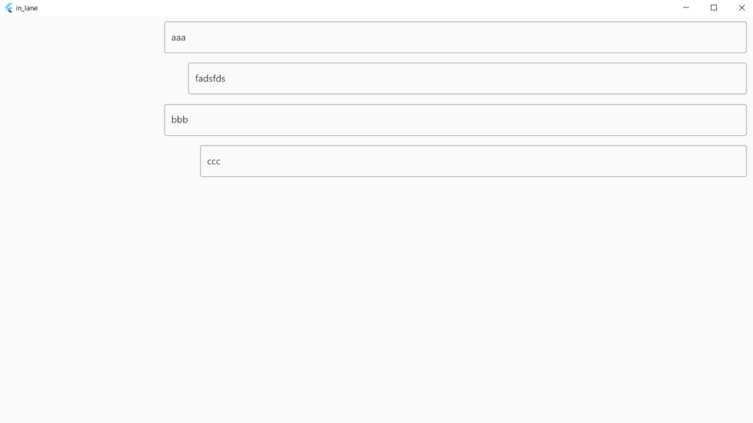Image resolution: width=753 pixels, height=423 pixels.
Task: Close the in_lane window
Action: [741, 8]
